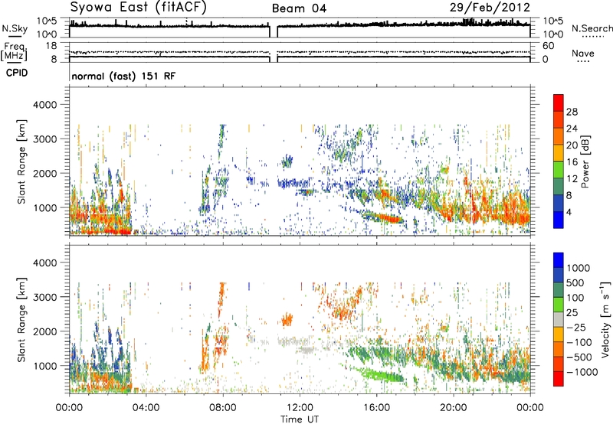613x424 pixels.
Task: Select the "60" Nave axis tick label
Action: [x=548, y=46]
